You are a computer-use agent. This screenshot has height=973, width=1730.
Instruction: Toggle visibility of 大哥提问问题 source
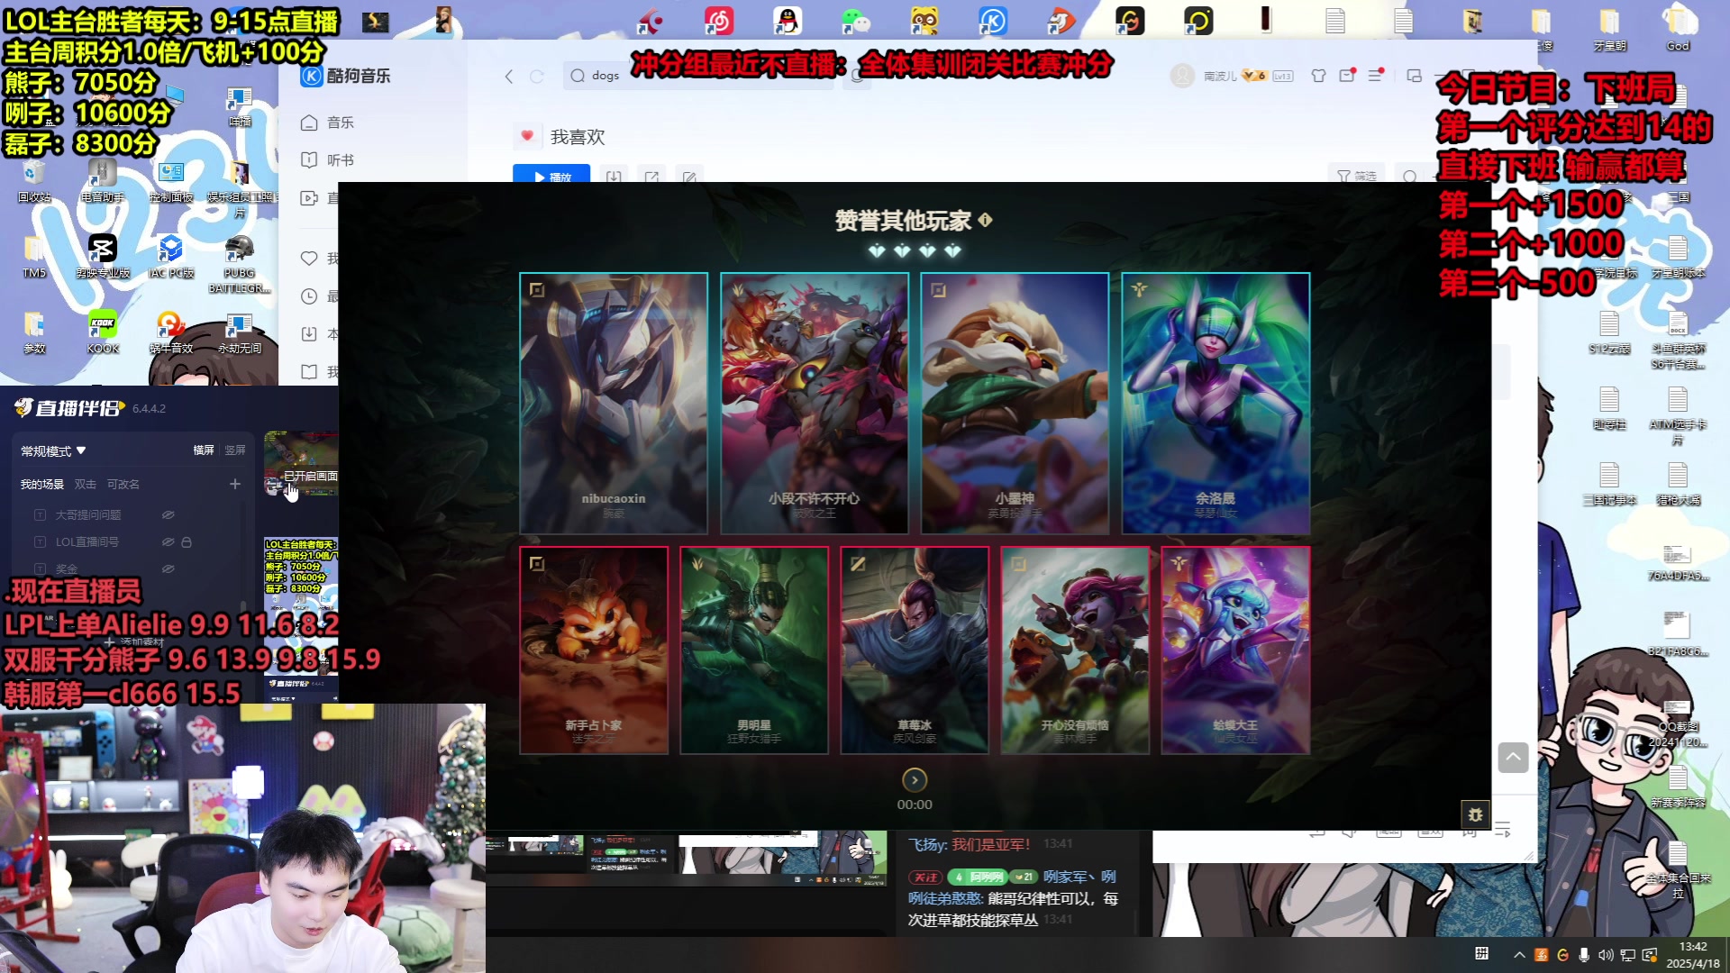coord(168,514)
